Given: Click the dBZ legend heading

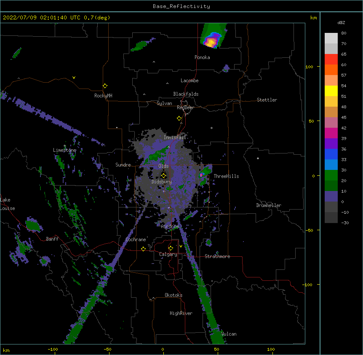Looking at the screenshot, I should pos(341,23).
